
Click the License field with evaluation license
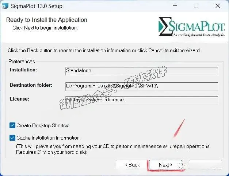pos(142,100)
